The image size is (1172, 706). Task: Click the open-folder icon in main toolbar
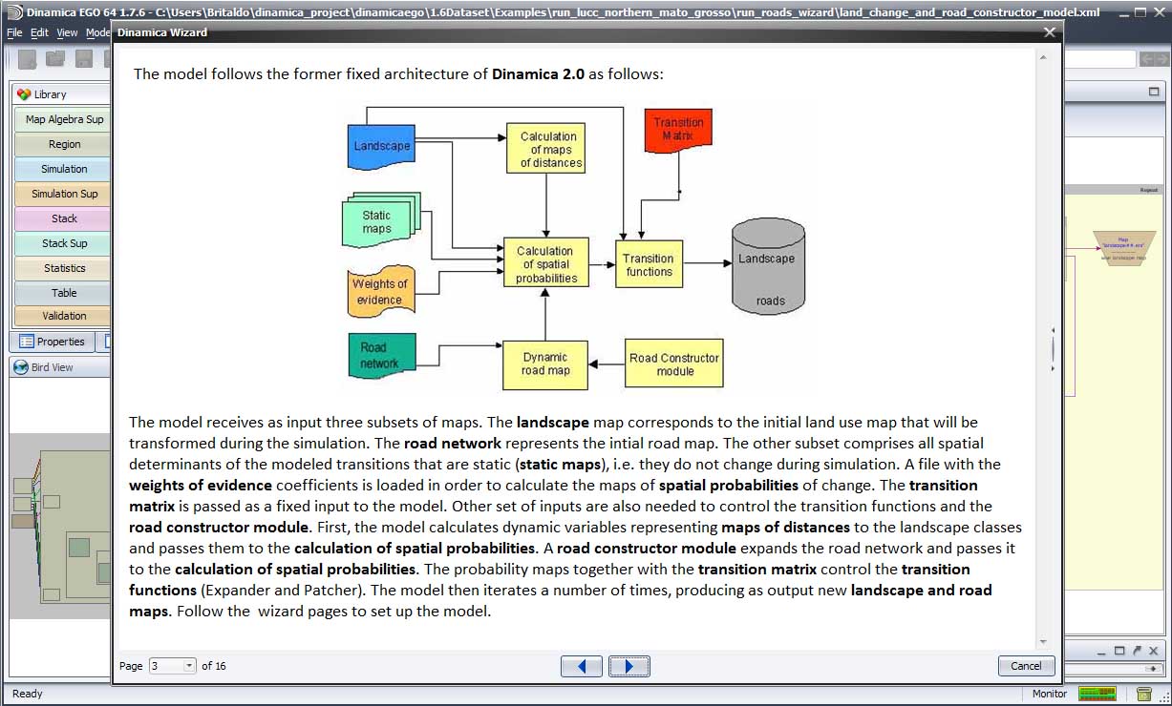[x=55, y=59]
